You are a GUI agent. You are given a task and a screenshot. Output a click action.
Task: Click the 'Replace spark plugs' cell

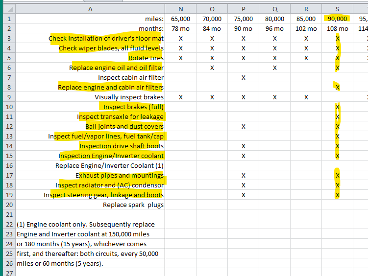click(90, 205)
